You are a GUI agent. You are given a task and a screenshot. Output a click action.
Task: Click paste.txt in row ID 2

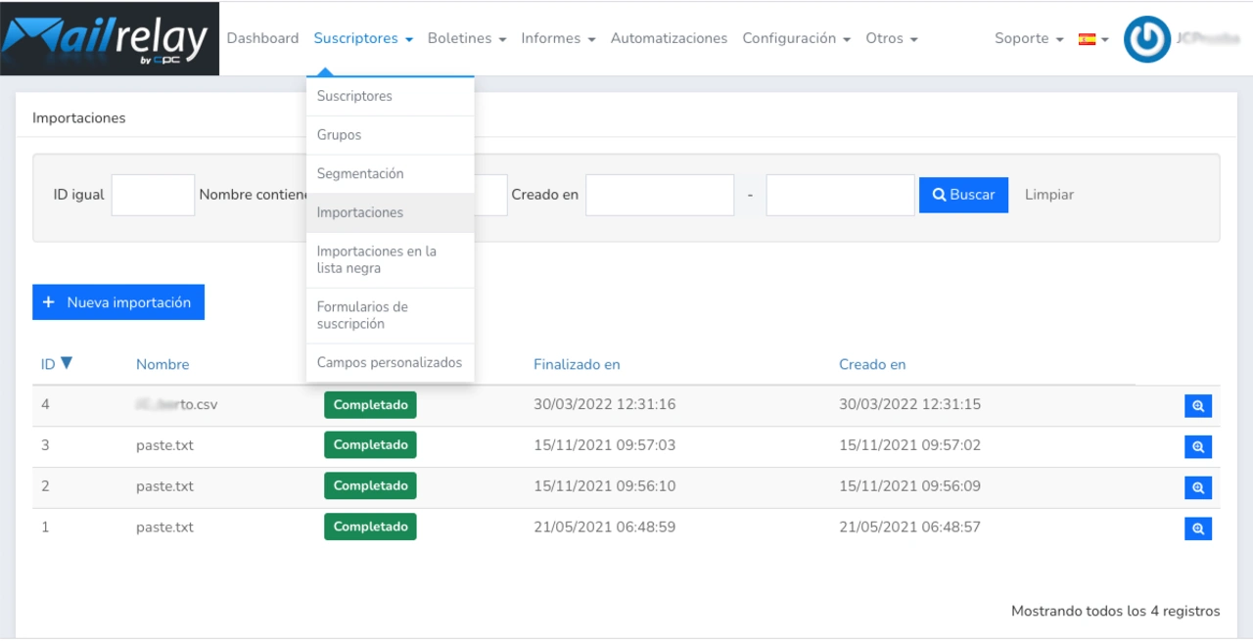(x=164, y=485)
